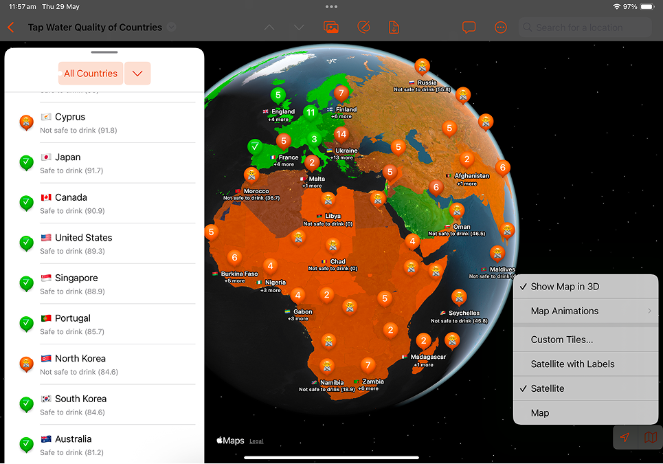Open the Map Animations submenu
The height and width of the screenshot is (464, 663).
point(585,311)
